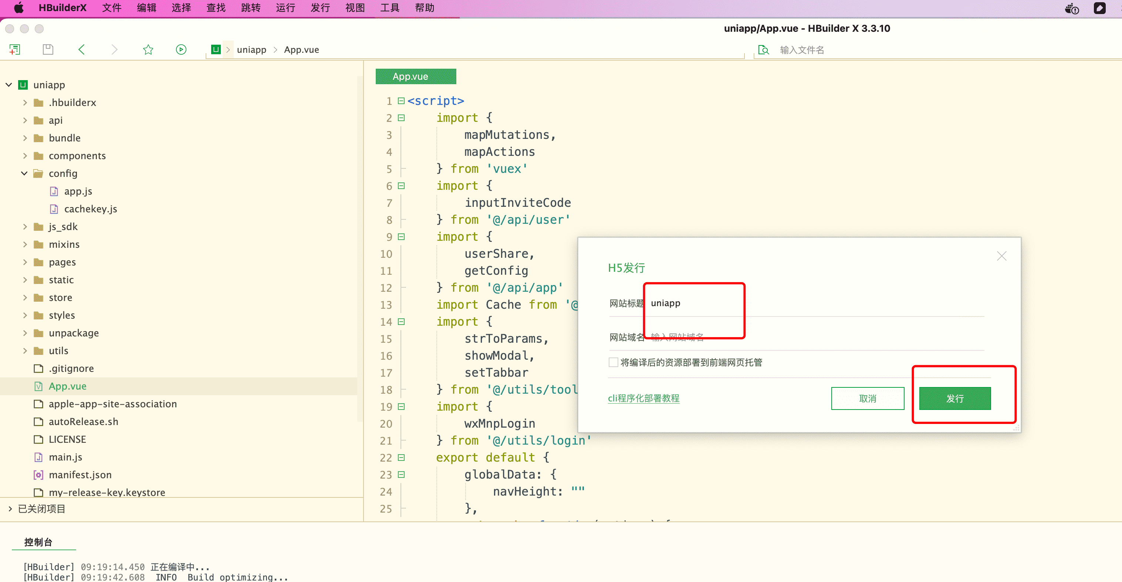Go back with the left arrow icon
Image resolution: width=1122 pixels, height=582 pixels.
coord(81,49)
